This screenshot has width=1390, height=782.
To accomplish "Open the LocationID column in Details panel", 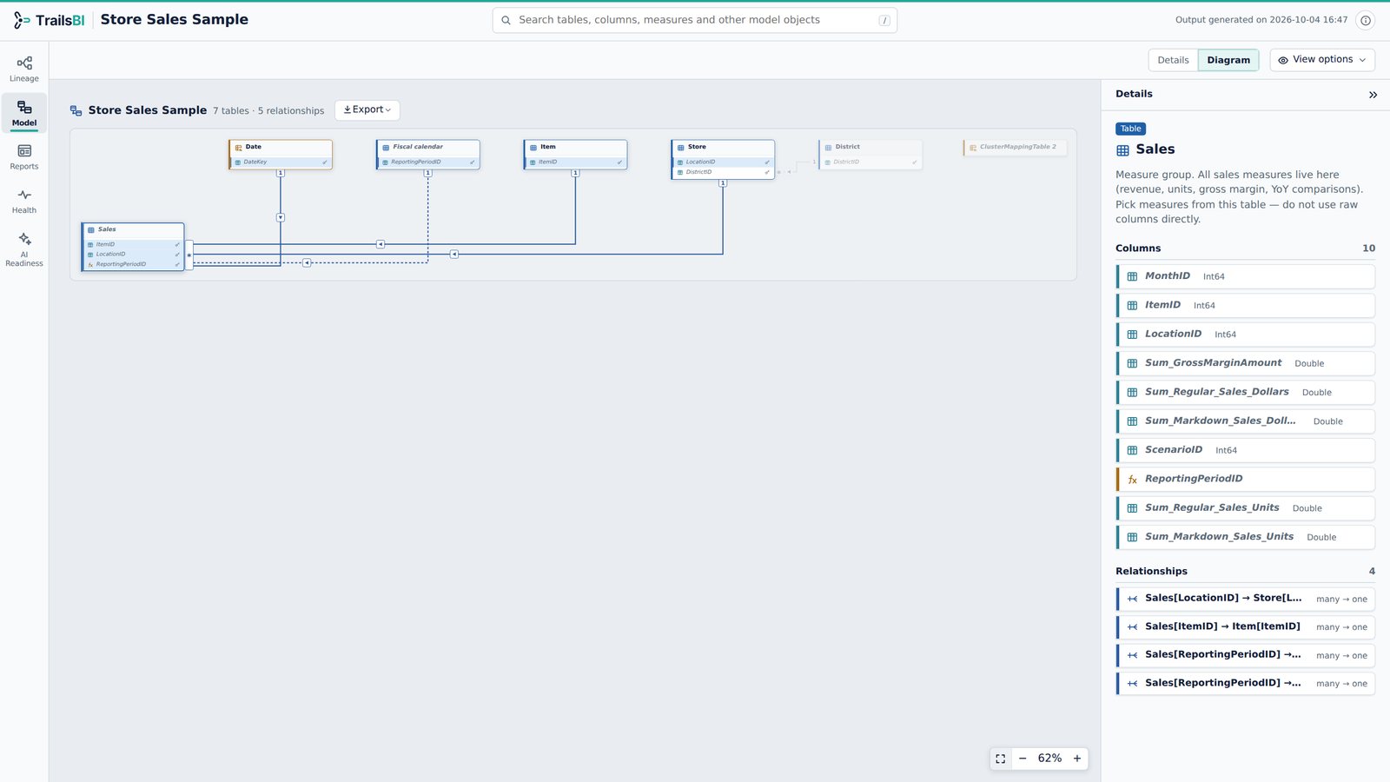I will [1246, 335].
